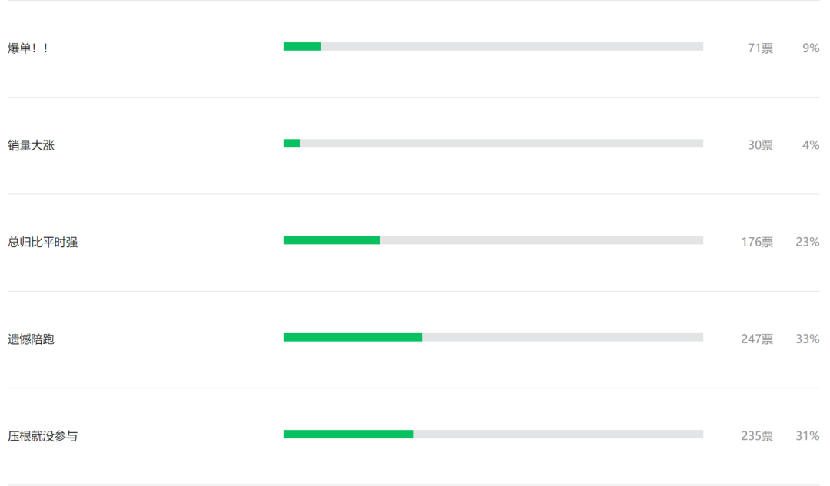Click the 31% percentage value
830x486 pixels.
tap(807, 436)
